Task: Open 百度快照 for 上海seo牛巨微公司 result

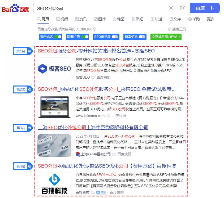Action: point(124,154)
